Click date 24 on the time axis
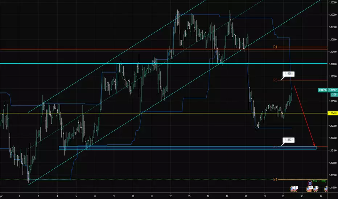338x199 pixels. pos(321,196)
